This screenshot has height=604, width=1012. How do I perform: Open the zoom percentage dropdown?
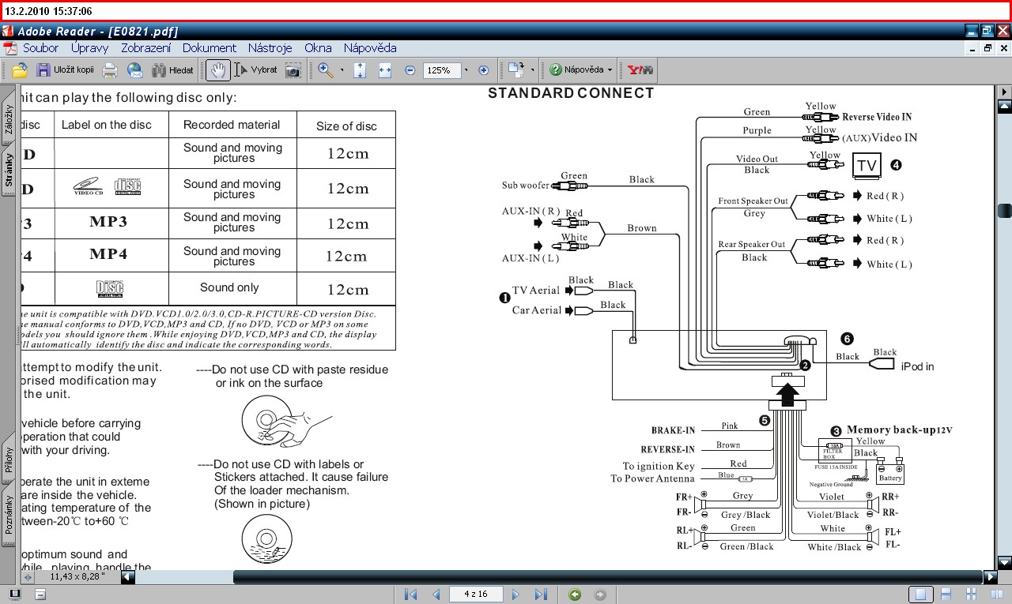(x=466, y=70)
